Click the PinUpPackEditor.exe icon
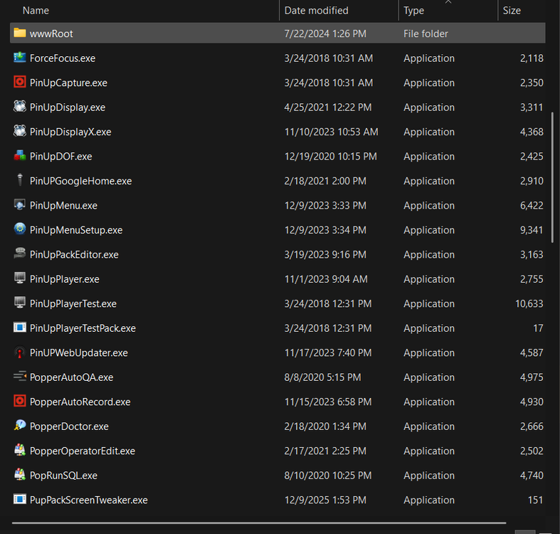Screen dimensions: 560x534 tap(20, 253)
